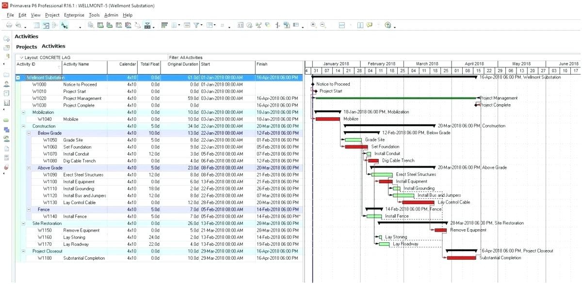Click the Schedule clock icon

[x=249, y=25]
